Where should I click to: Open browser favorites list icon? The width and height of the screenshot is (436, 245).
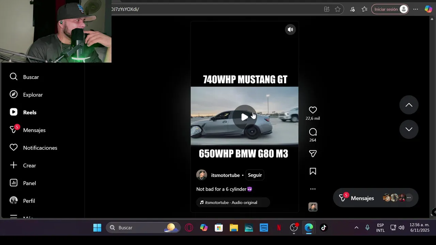coord(364,9)
